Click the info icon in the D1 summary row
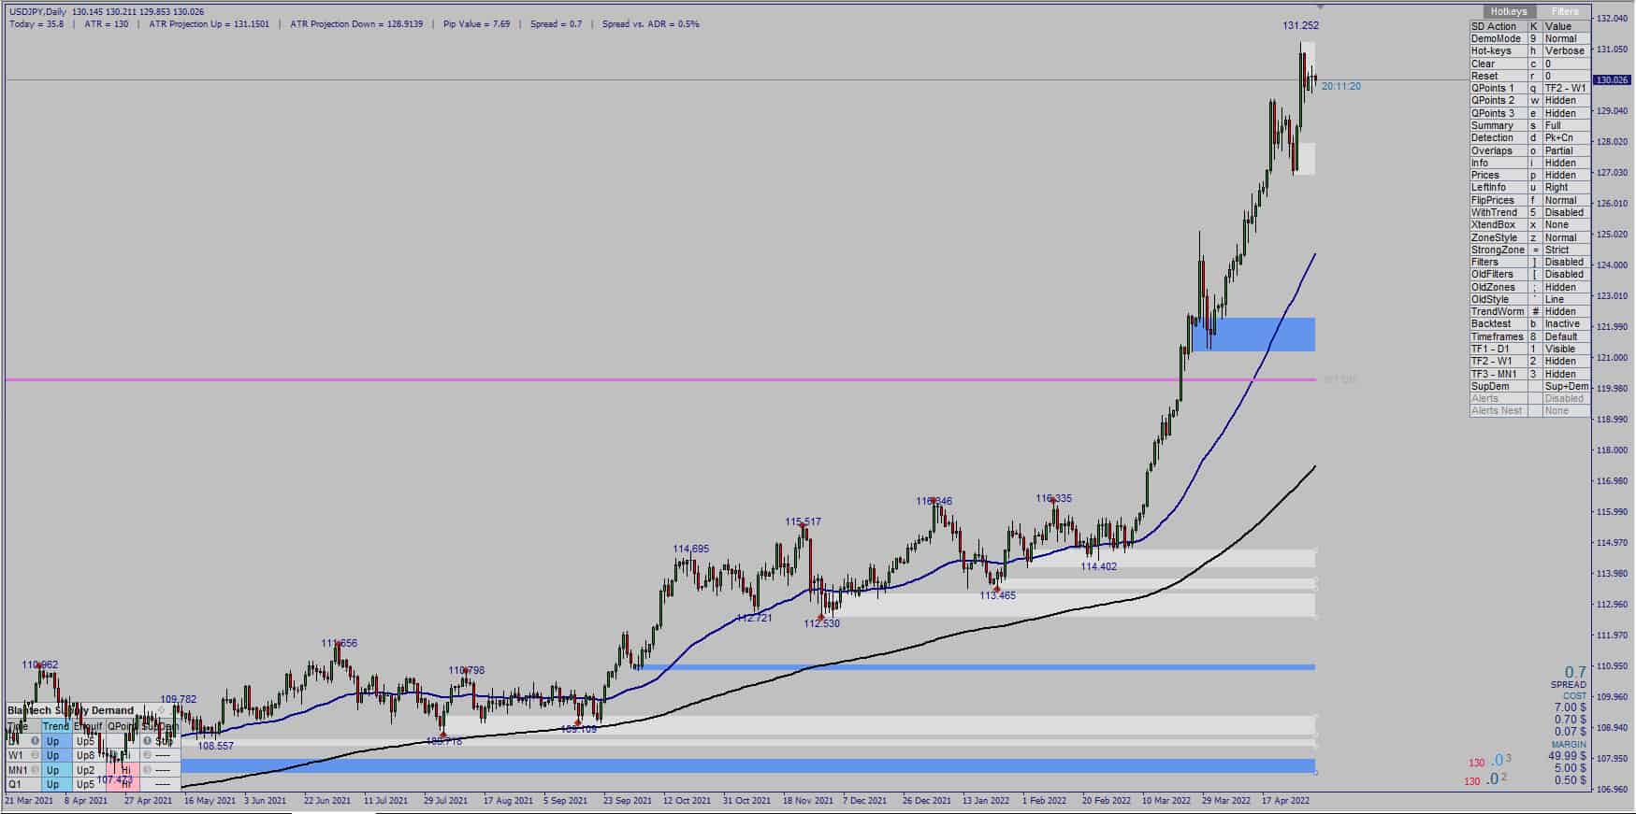The width and height of the screenshot is (1636, 814). tap(35, 741)
